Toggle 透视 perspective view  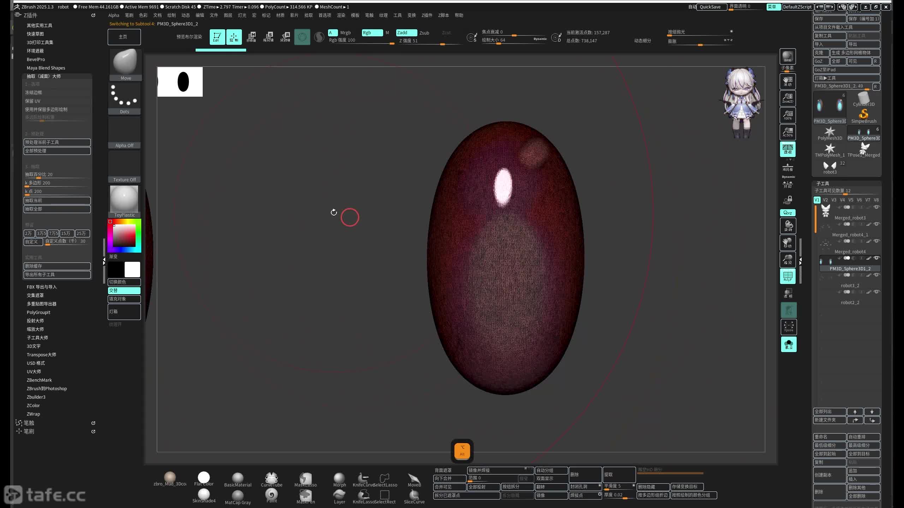(x=787, y=149)
